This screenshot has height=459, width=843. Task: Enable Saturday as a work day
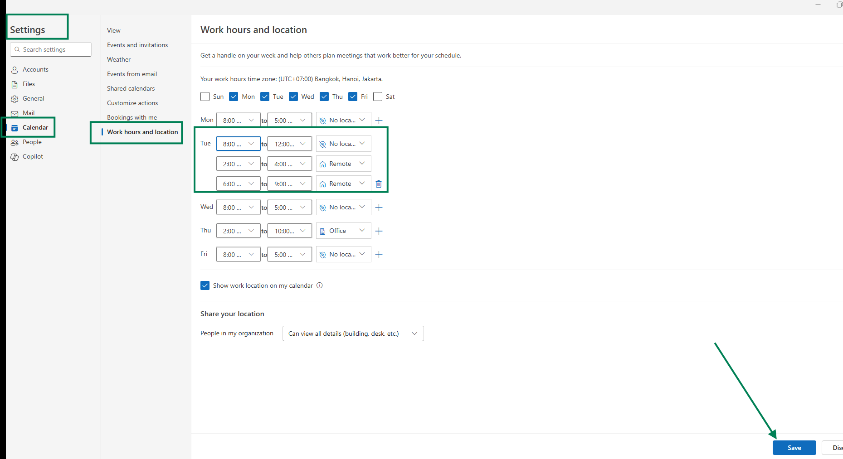(x=378, y=97)
